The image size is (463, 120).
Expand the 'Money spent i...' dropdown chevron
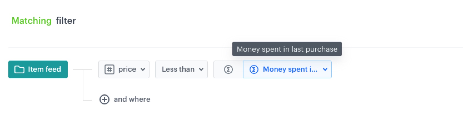[x=325, y=69]
